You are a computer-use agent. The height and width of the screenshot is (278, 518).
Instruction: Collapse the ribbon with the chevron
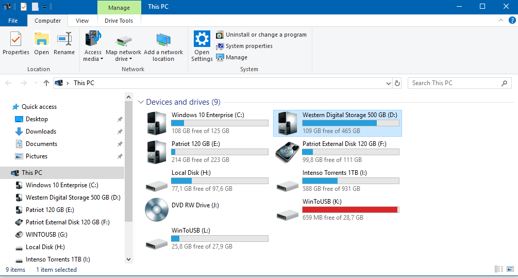501,21
